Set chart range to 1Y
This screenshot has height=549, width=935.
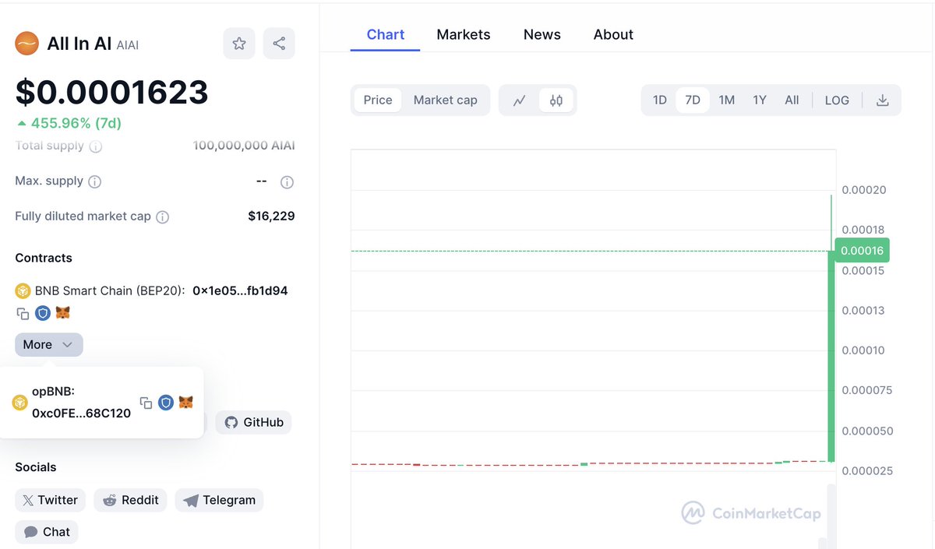point(760,100)
